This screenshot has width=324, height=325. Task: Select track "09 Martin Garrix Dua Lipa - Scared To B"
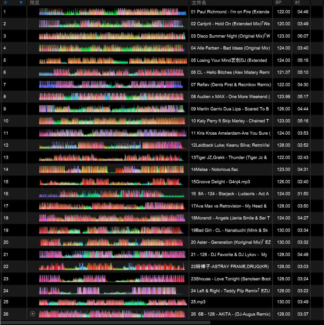pos(230,109)
